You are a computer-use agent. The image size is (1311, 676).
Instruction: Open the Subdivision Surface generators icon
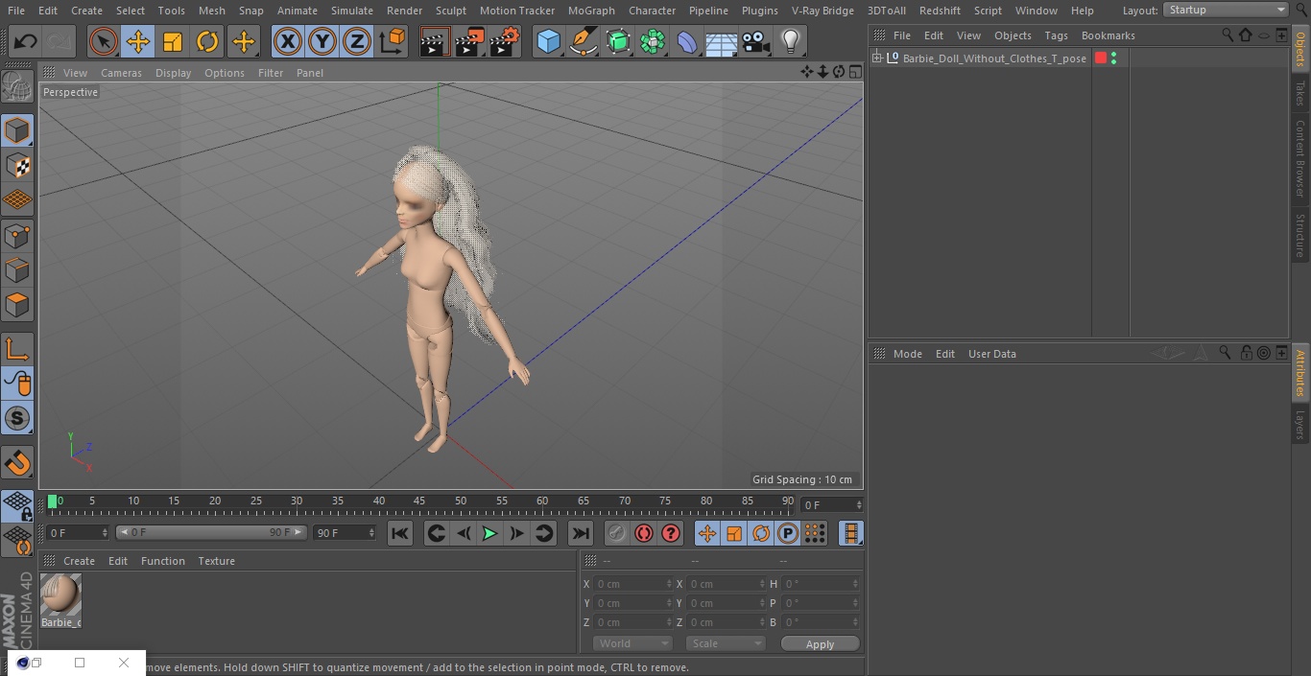(x=618, y=41)
